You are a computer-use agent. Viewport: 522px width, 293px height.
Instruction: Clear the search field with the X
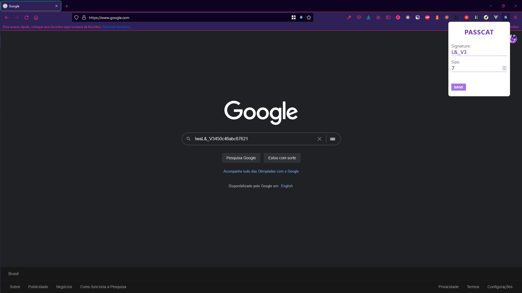pos(319,139)
